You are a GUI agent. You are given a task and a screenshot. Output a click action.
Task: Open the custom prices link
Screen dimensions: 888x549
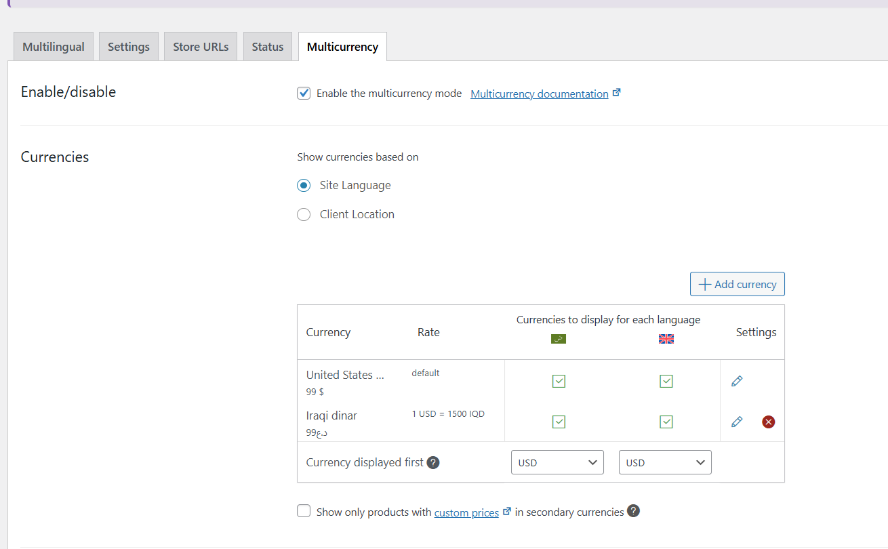pyautogui.click(x=466, y=512)
